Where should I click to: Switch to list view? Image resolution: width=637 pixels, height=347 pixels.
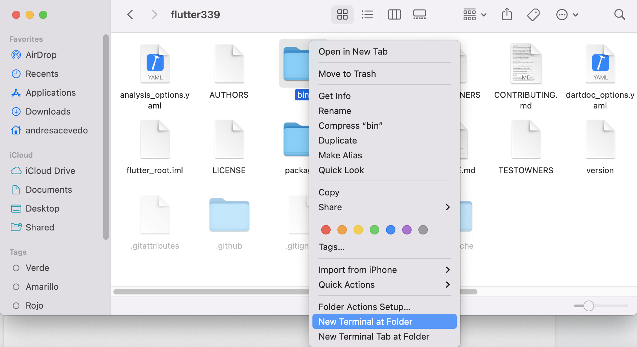[367, 14]
